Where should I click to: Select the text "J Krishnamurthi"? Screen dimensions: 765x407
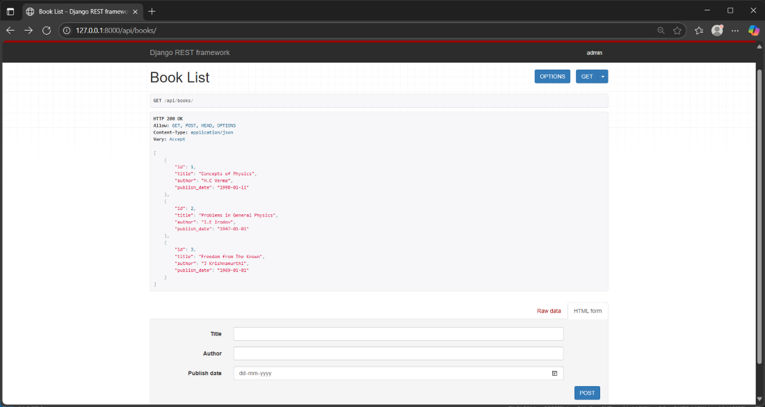pos(225,264)
